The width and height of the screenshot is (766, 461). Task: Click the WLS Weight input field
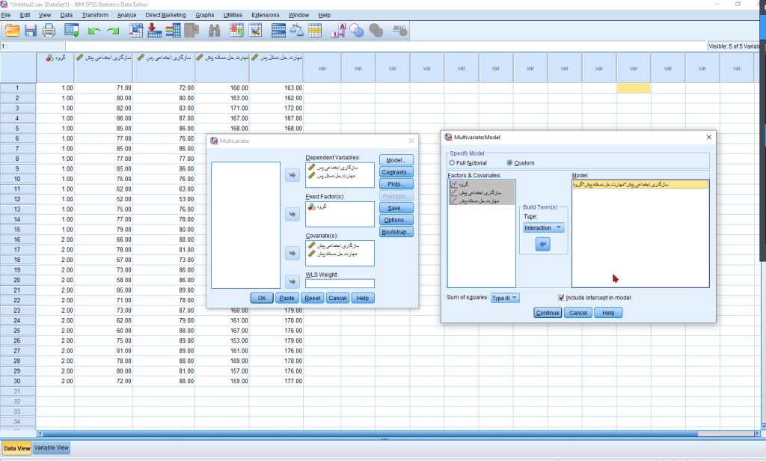[340, 284]
